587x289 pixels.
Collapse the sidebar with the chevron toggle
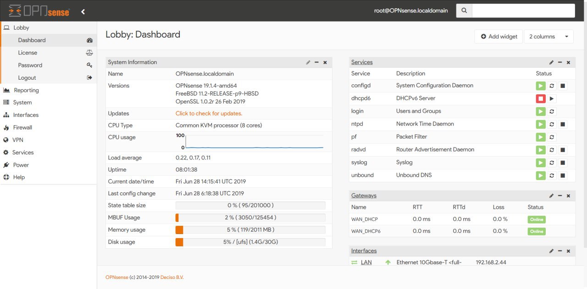pyautogui.click(x=83, y=11)
